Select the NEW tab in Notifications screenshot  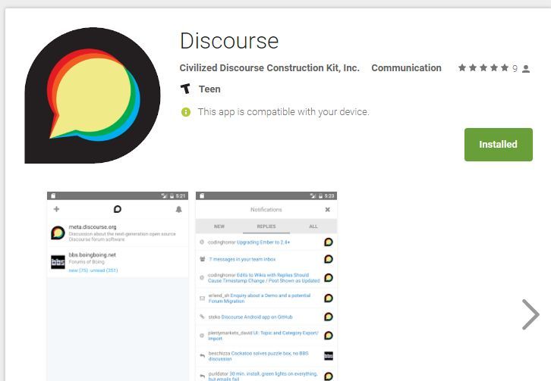click(219, 226)
